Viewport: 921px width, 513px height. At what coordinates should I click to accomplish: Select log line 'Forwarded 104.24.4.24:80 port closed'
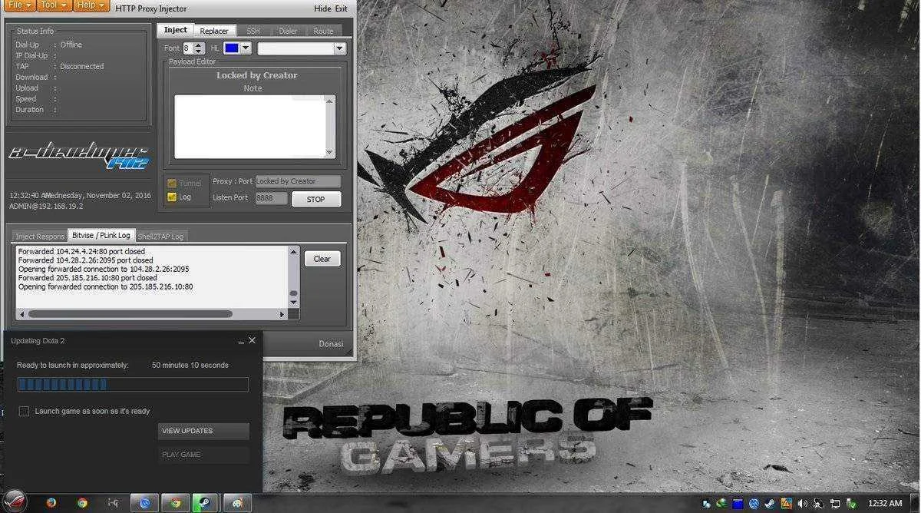pos(81,251)
